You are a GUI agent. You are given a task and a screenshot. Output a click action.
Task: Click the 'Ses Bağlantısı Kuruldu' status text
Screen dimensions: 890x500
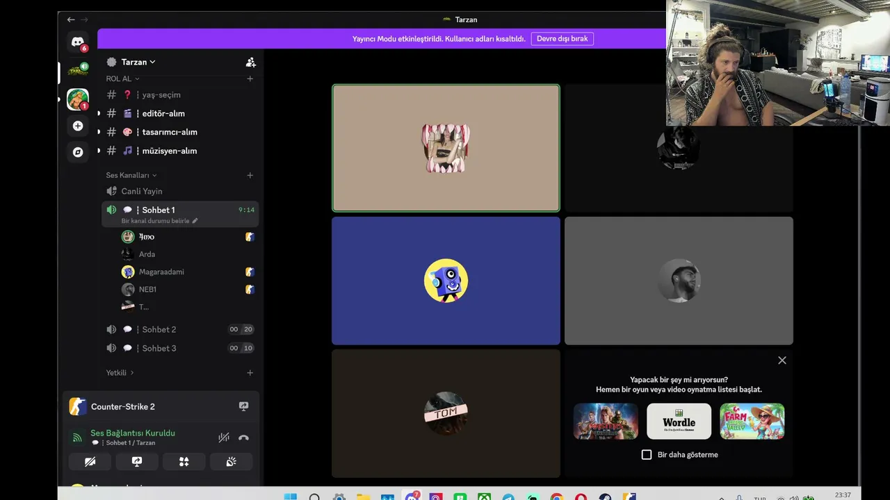coord(133,433)
